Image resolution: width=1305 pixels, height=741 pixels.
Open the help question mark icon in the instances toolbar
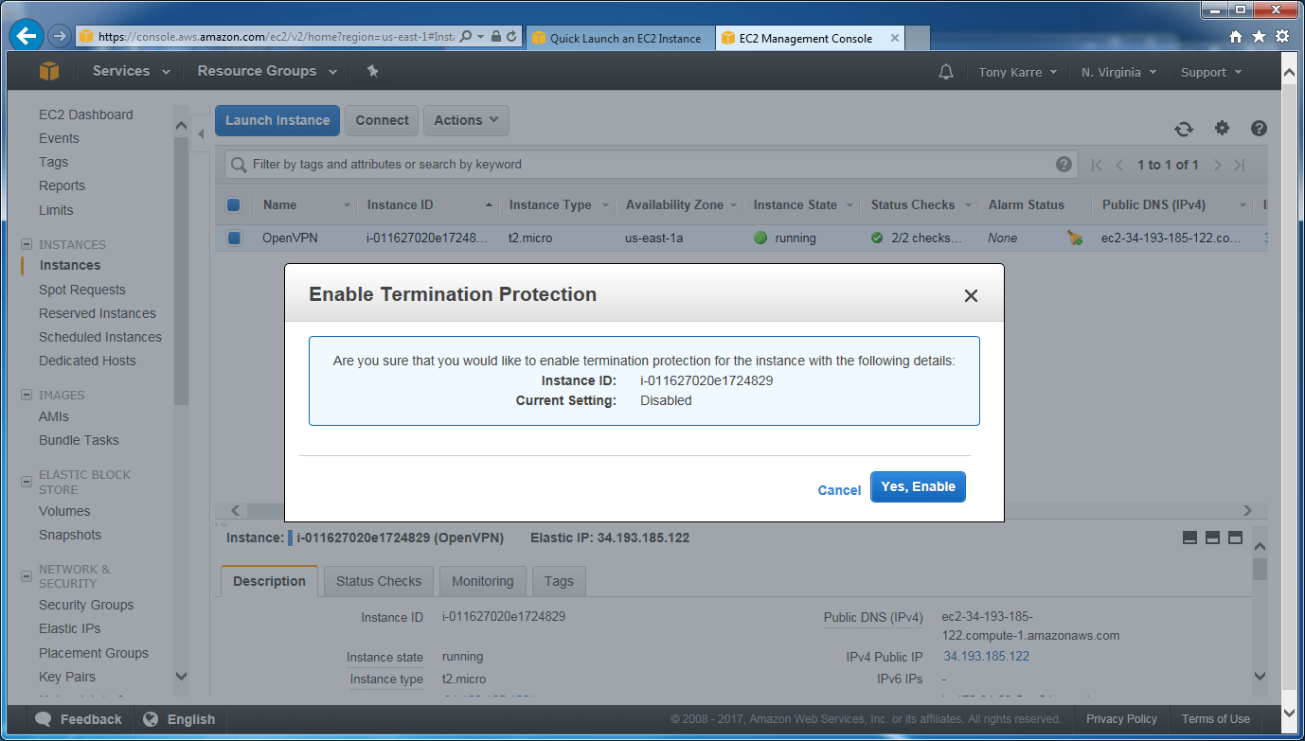point(1259,128)
